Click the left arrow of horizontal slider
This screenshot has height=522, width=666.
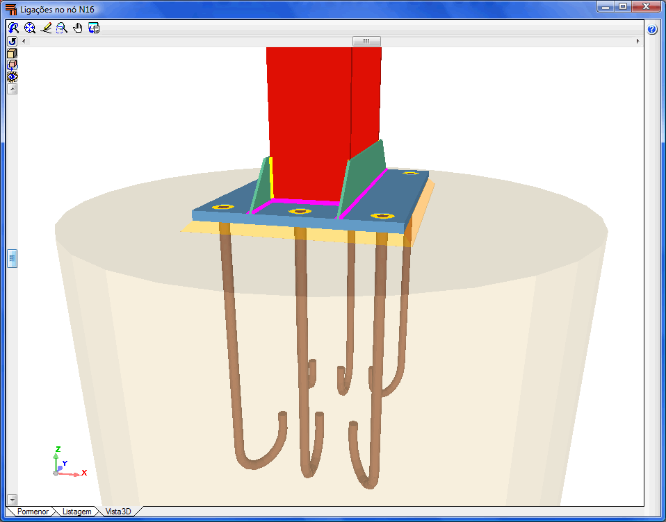tap(24, 41)
